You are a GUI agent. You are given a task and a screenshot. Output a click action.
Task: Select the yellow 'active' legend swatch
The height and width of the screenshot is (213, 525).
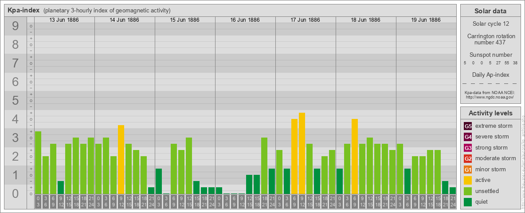(468, 180)
